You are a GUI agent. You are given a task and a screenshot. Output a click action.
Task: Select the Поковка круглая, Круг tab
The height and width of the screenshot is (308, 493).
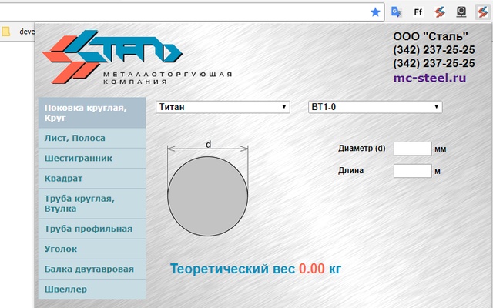point(91,113)
